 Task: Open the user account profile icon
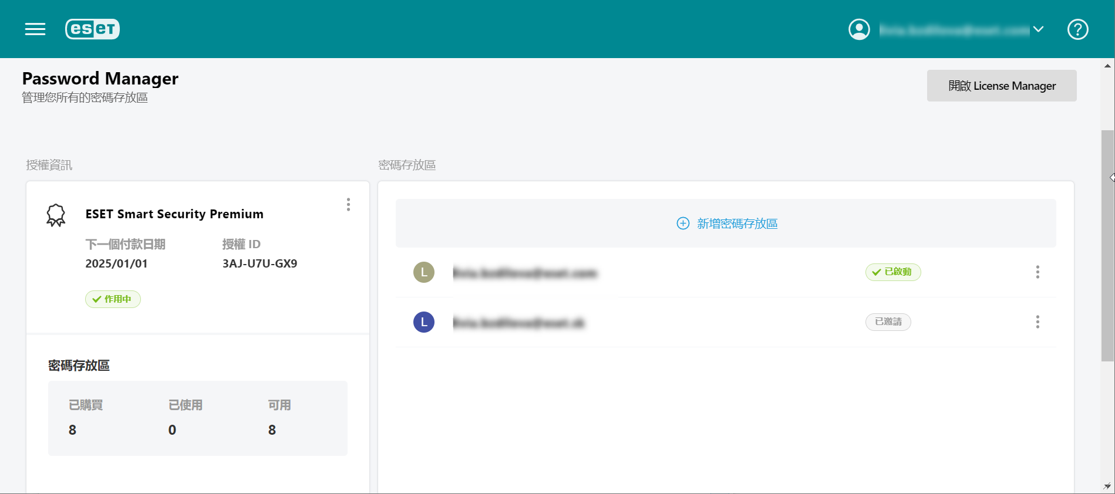859,29
